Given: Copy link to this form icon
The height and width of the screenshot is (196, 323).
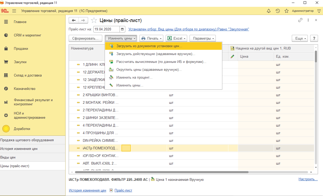Looking at the screenshot, I should click(300, 20).
